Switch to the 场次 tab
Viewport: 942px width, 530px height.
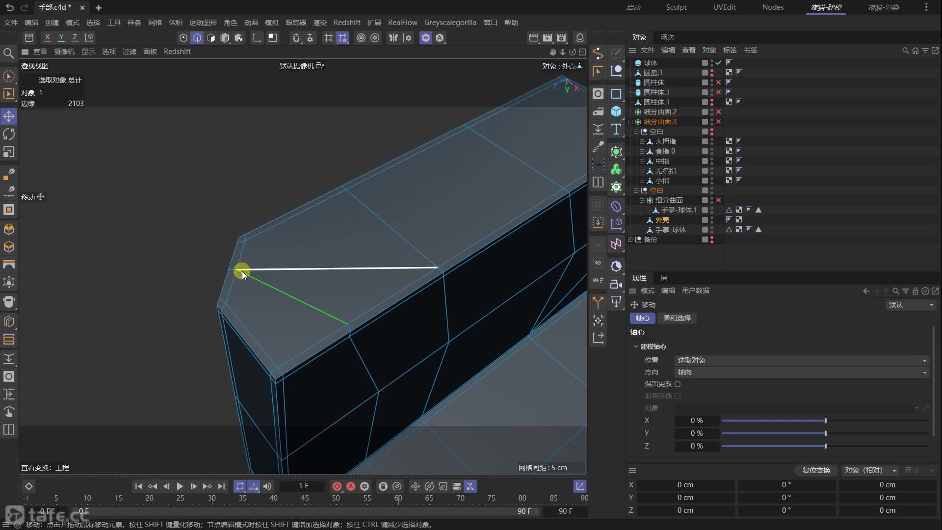tap(667, 37)
